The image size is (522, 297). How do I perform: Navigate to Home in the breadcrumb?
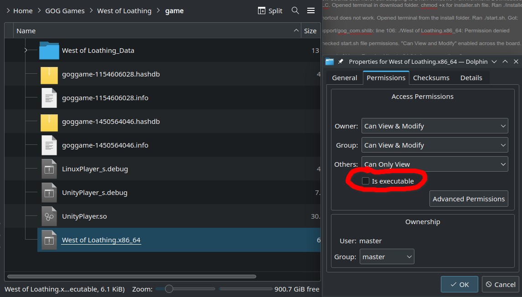pyautogui.click(x=23, y=10)
